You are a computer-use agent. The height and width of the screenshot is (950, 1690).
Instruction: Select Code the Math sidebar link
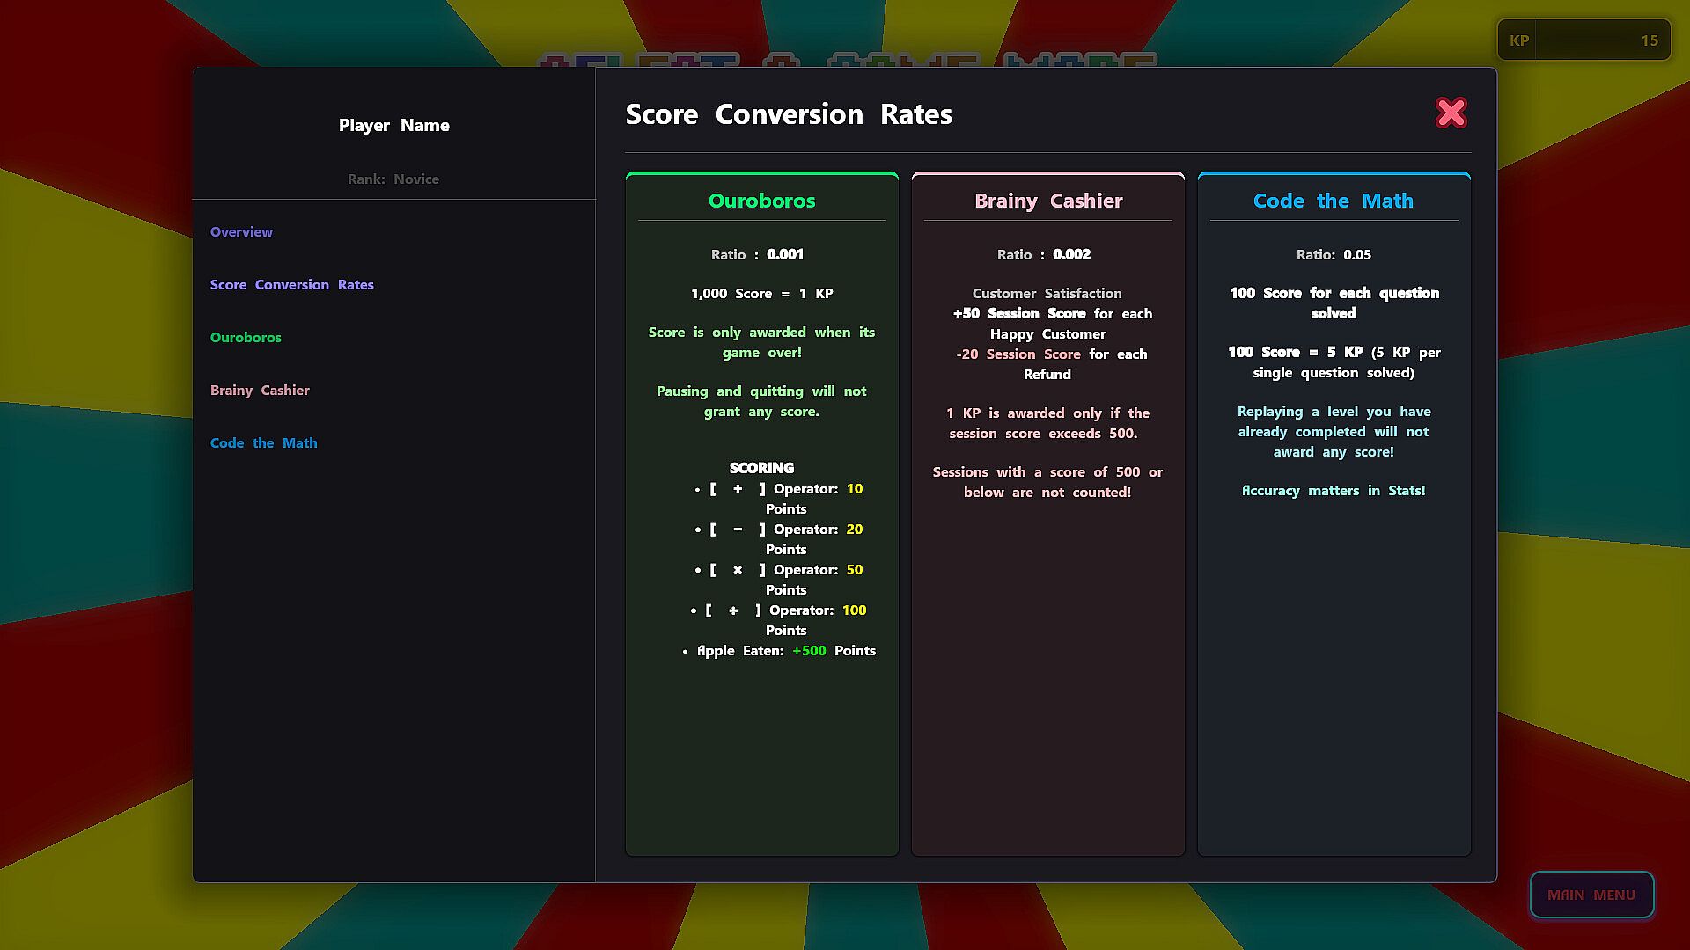(263, 443)
